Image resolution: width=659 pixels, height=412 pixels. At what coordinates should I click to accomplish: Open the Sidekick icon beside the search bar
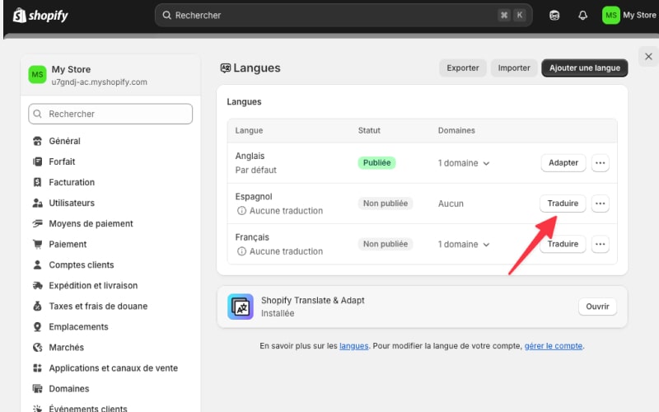(554, 15)
